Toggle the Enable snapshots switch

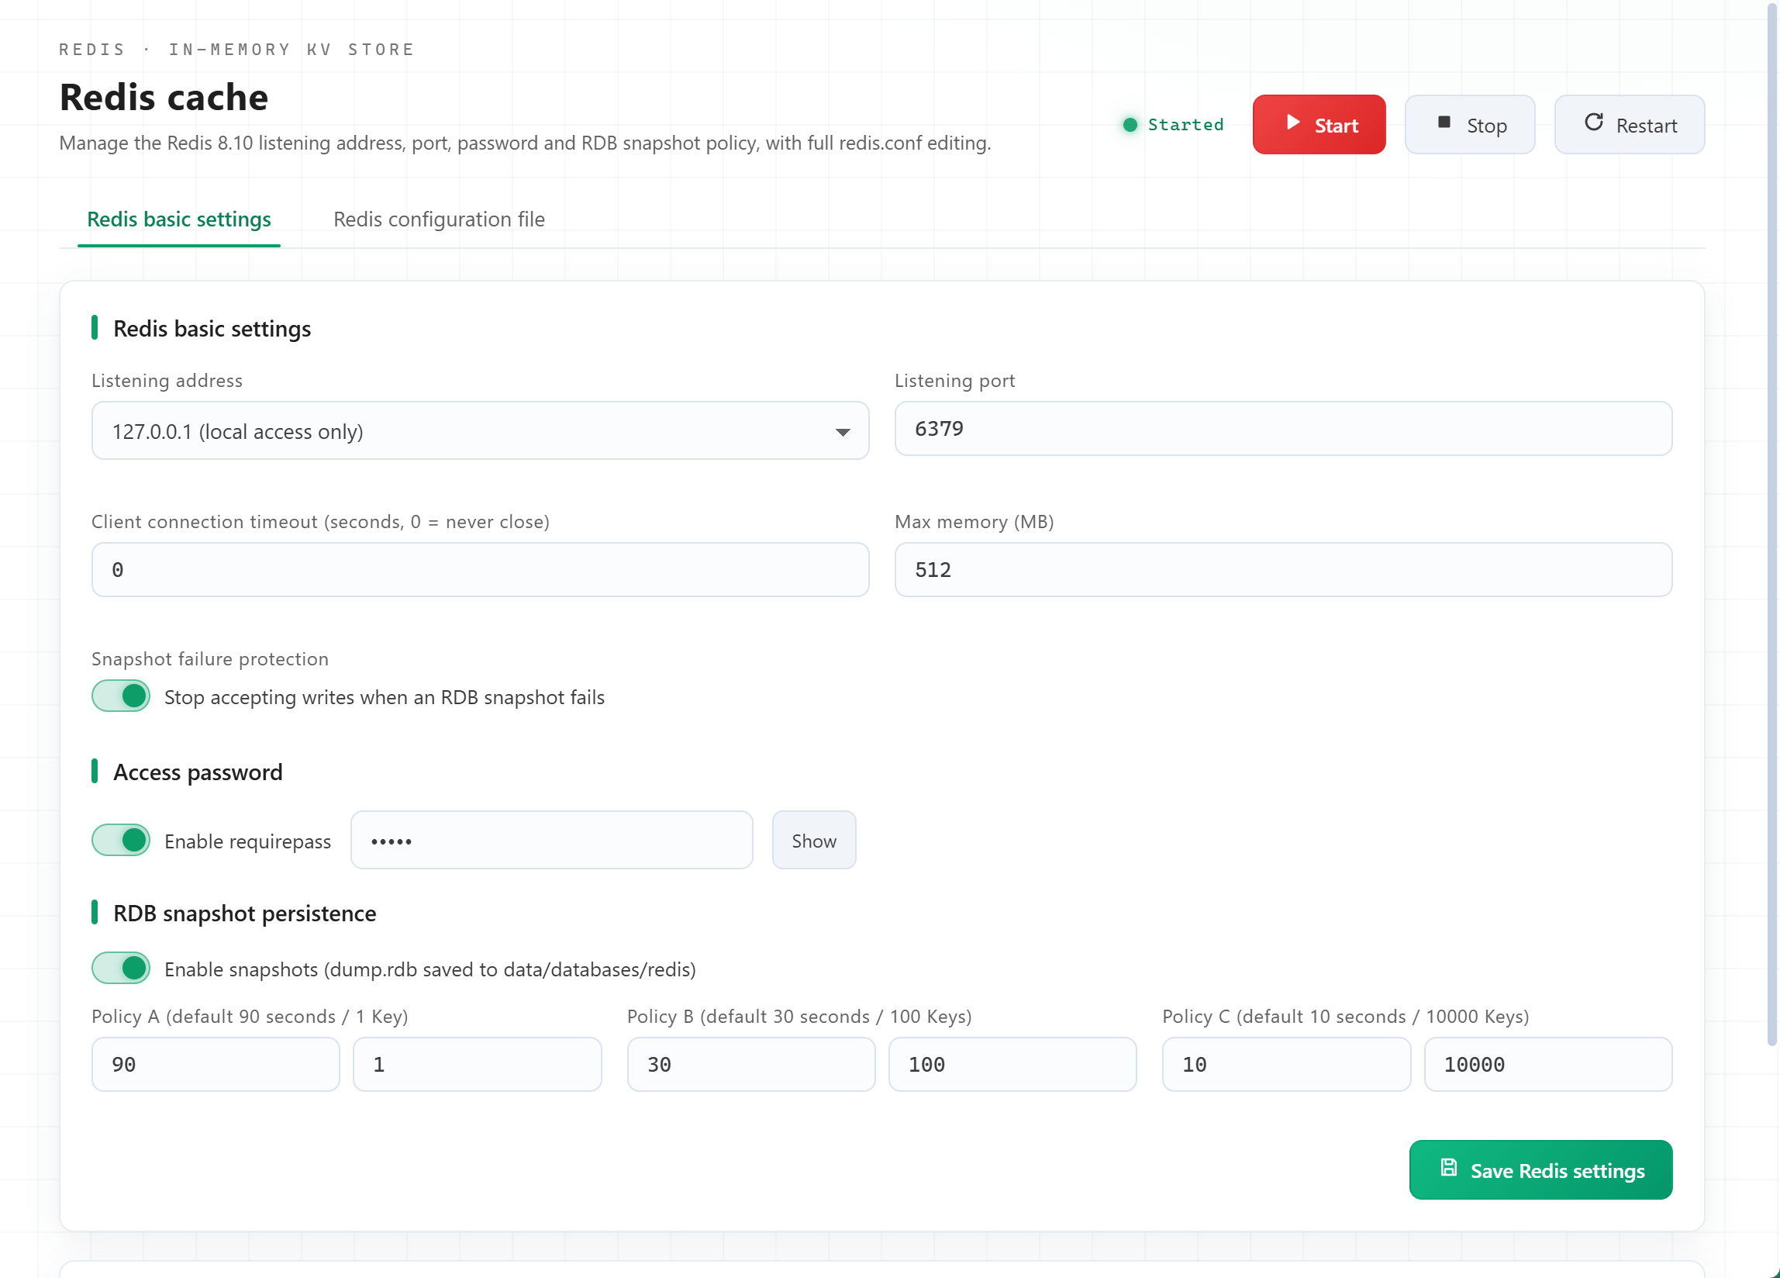coord(121,969)
